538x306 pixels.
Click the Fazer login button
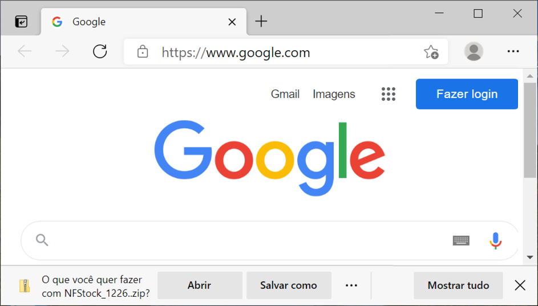pyautogui.click(x=467, y=94)
